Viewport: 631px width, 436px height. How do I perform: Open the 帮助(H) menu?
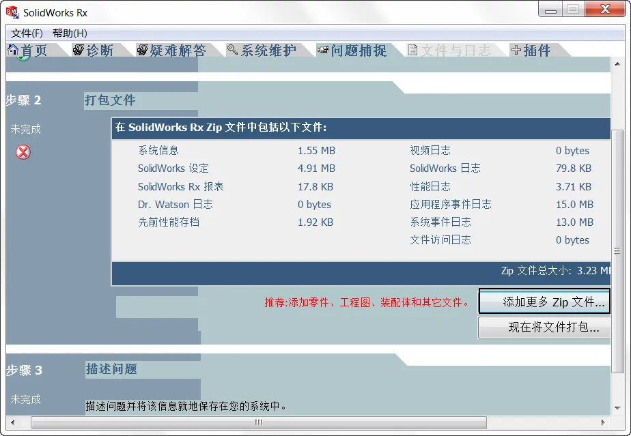click(70, 33)
